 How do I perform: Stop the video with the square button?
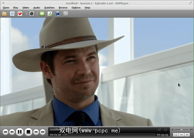coord(28,132)
